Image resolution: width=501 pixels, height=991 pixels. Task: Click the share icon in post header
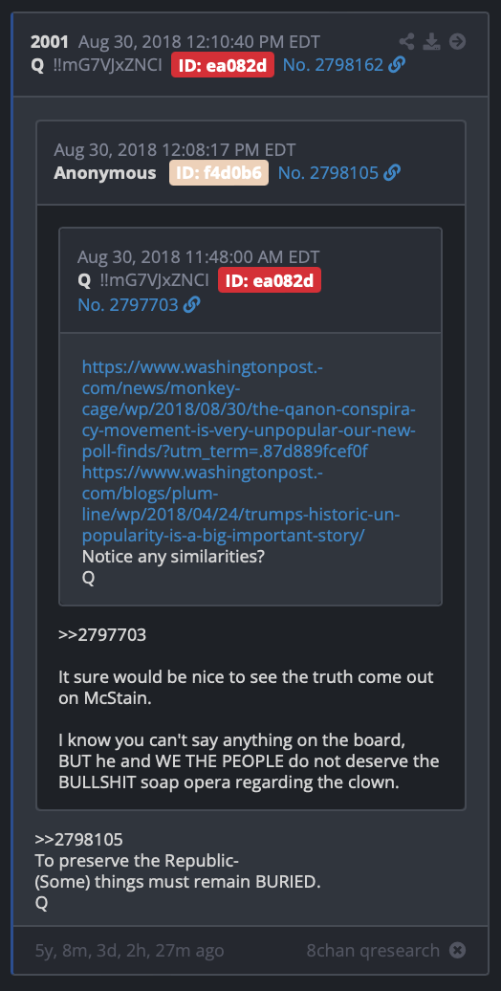click(x=407, y=42)
